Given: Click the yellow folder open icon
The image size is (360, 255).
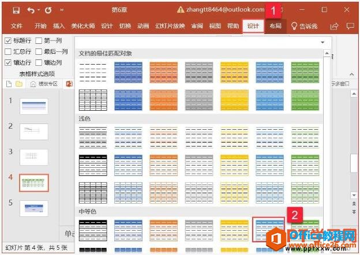Looking at the screenshot, I should coord(19,84).
